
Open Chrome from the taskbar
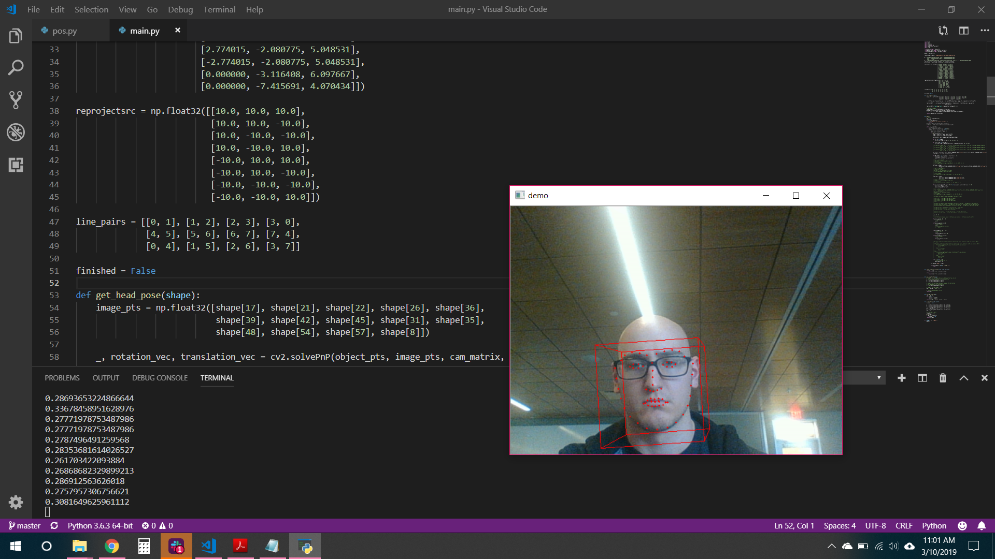[x=111, y=546]
